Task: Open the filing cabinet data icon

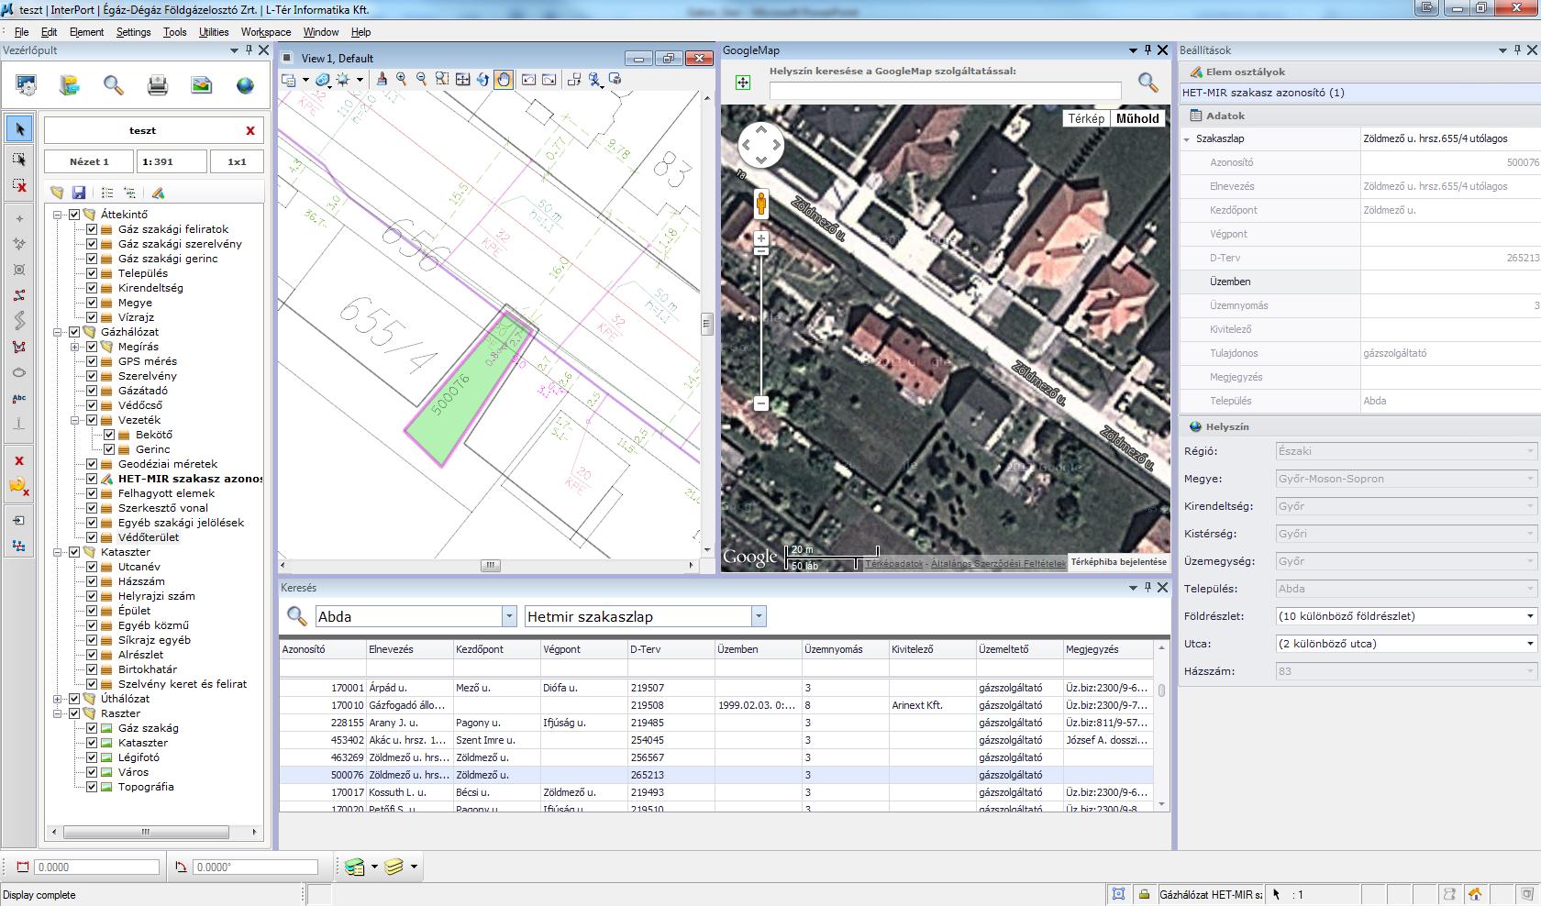Action: (69, 86)
